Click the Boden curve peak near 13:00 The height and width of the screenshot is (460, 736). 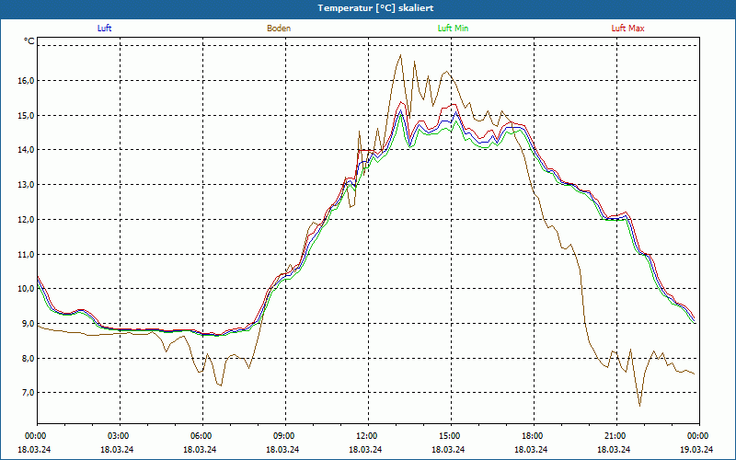[x=400, y=55]
